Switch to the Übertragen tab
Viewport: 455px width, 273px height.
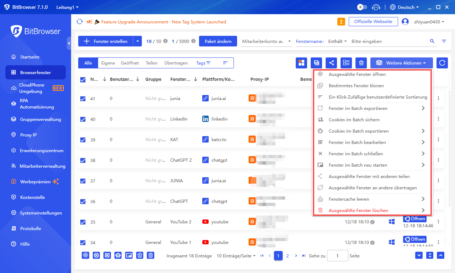tap(176, 63)
